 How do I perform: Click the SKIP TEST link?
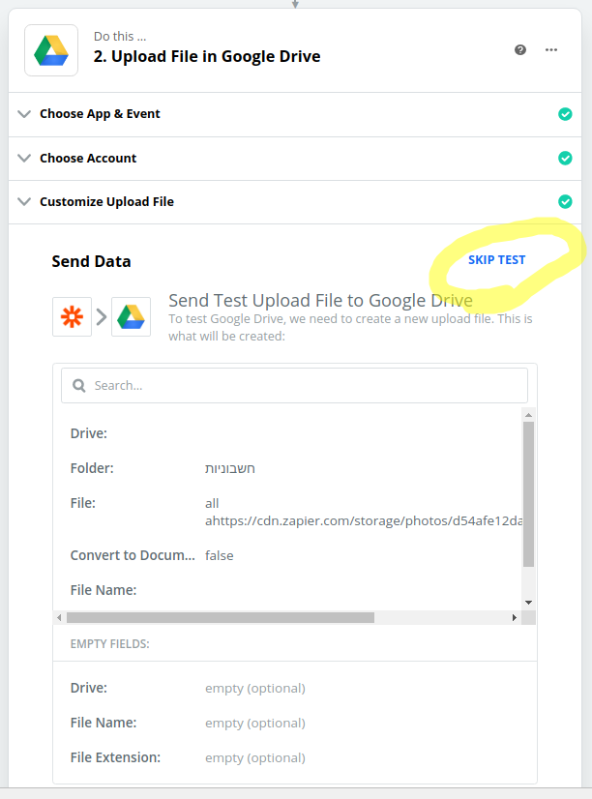[497, 260]
